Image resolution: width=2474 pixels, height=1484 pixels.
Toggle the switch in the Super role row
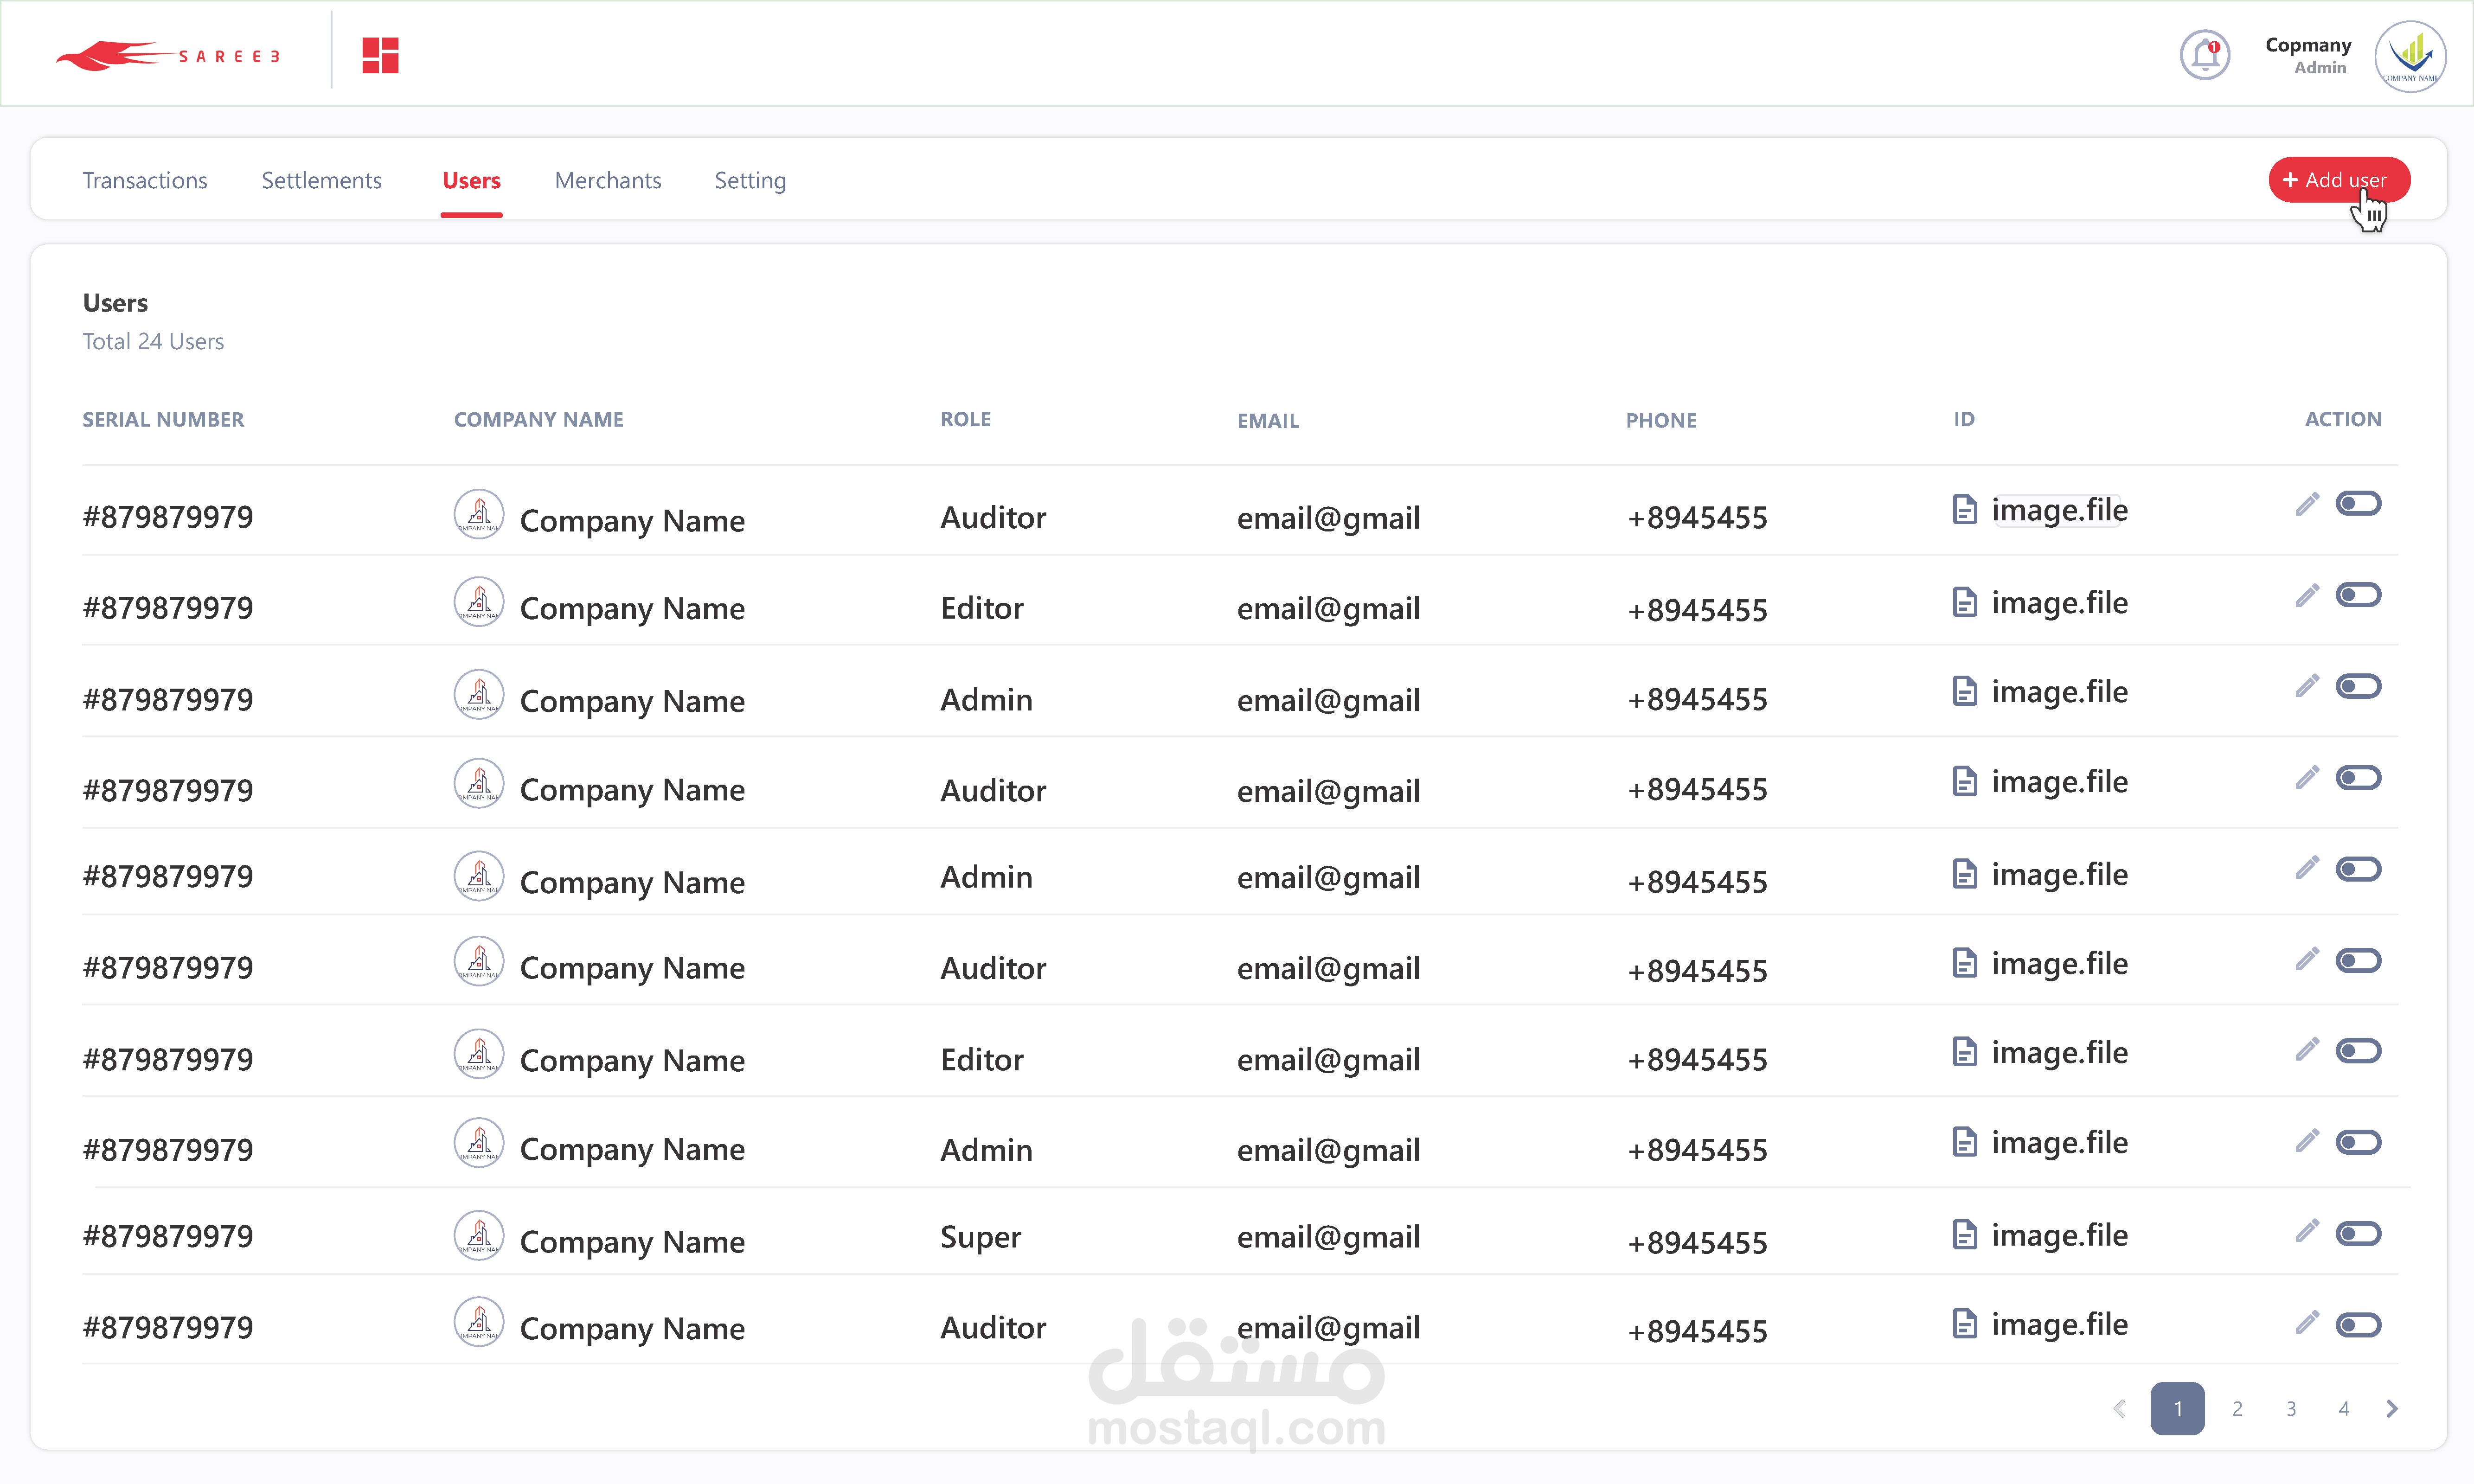pos(2358,1233)
